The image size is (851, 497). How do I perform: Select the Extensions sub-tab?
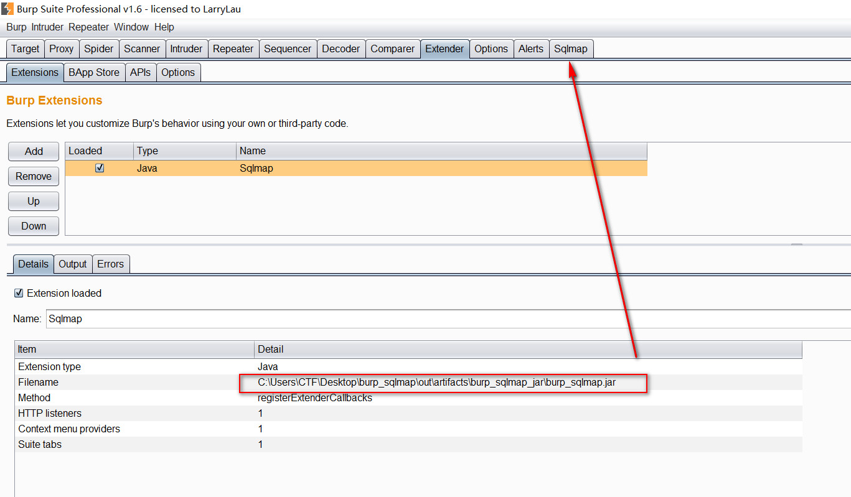pos(35,72)
